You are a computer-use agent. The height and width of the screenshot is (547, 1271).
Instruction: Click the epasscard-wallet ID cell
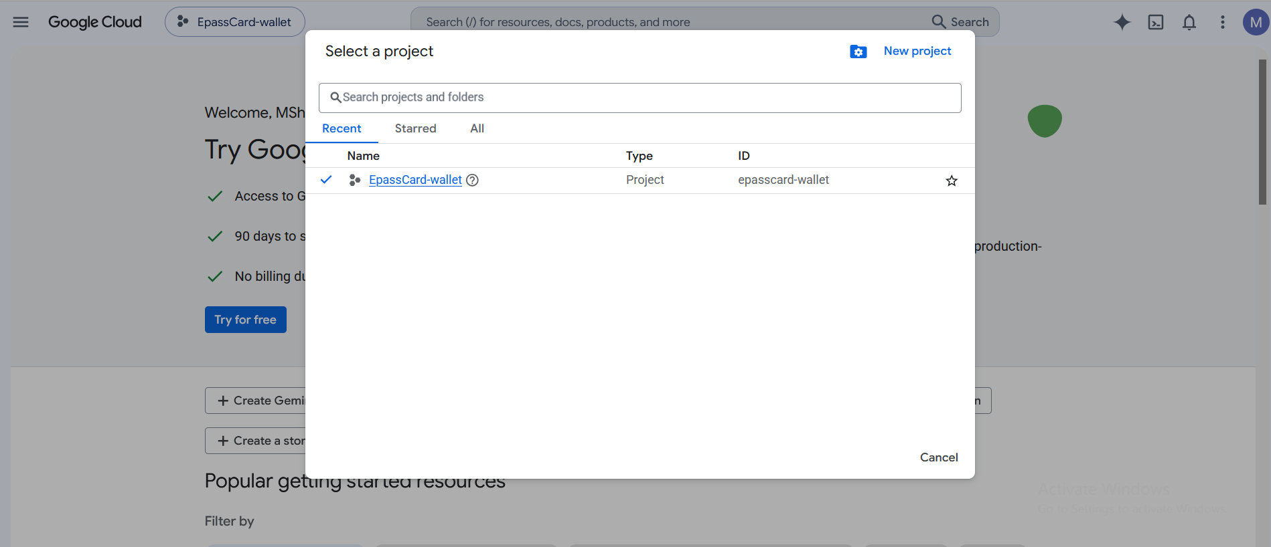(783, 180)
